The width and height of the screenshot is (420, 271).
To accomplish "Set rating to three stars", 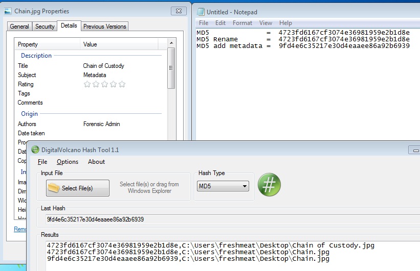I will [x=104, y=84].
